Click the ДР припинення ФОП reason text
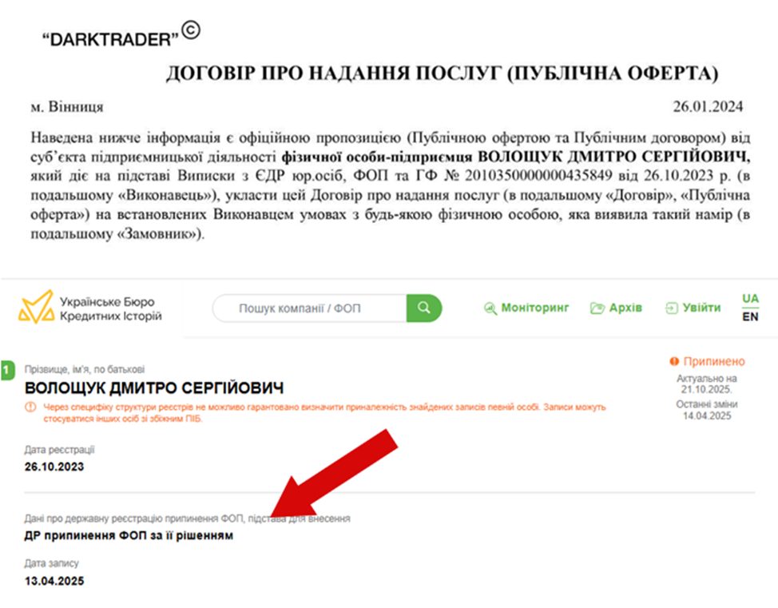Viewport: 778px width, 608px height. click(129, 535)
